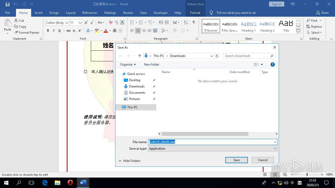
Task: Click Hide Folders expander
Action: [130, 161]
